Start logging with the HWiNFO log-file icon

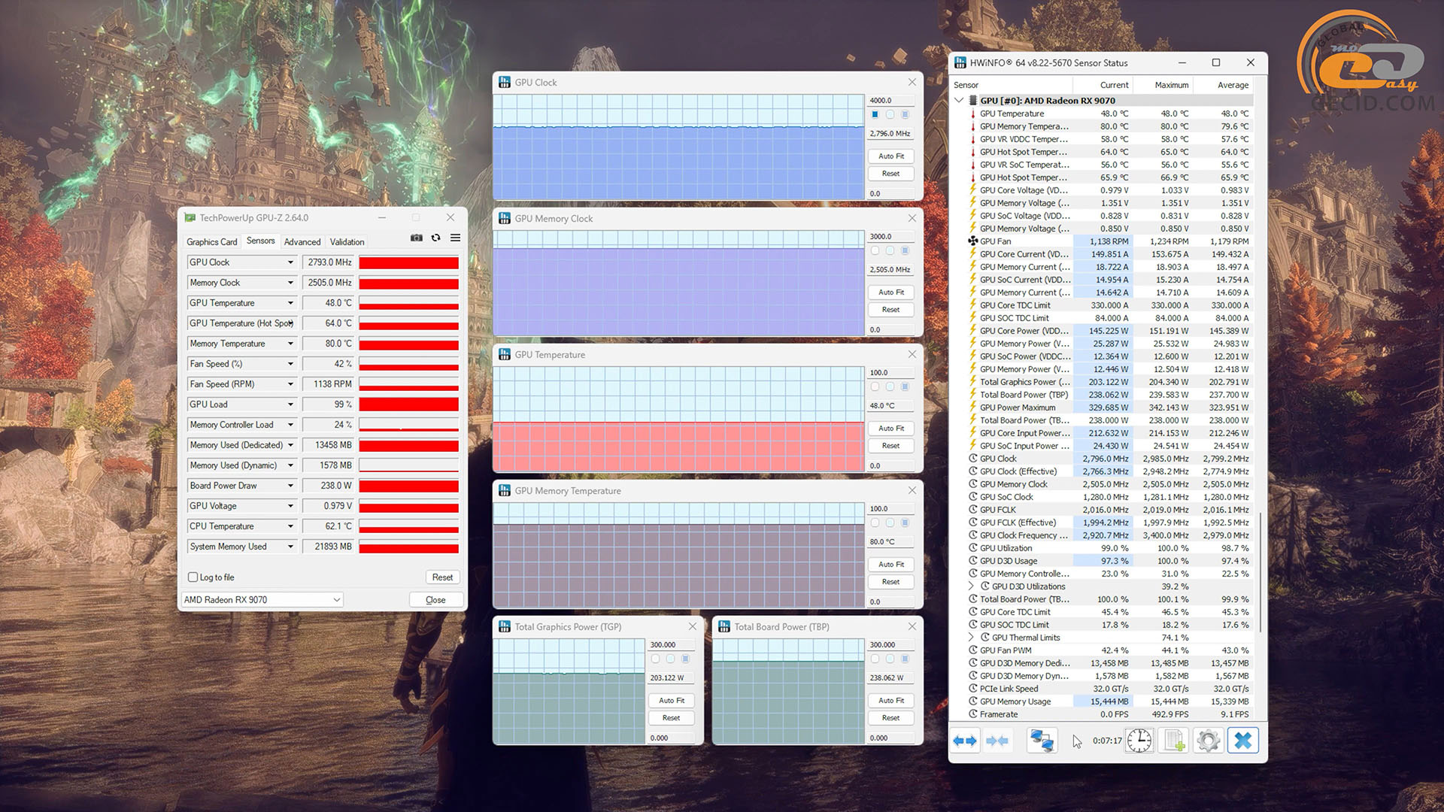(x=1174, y=741)
